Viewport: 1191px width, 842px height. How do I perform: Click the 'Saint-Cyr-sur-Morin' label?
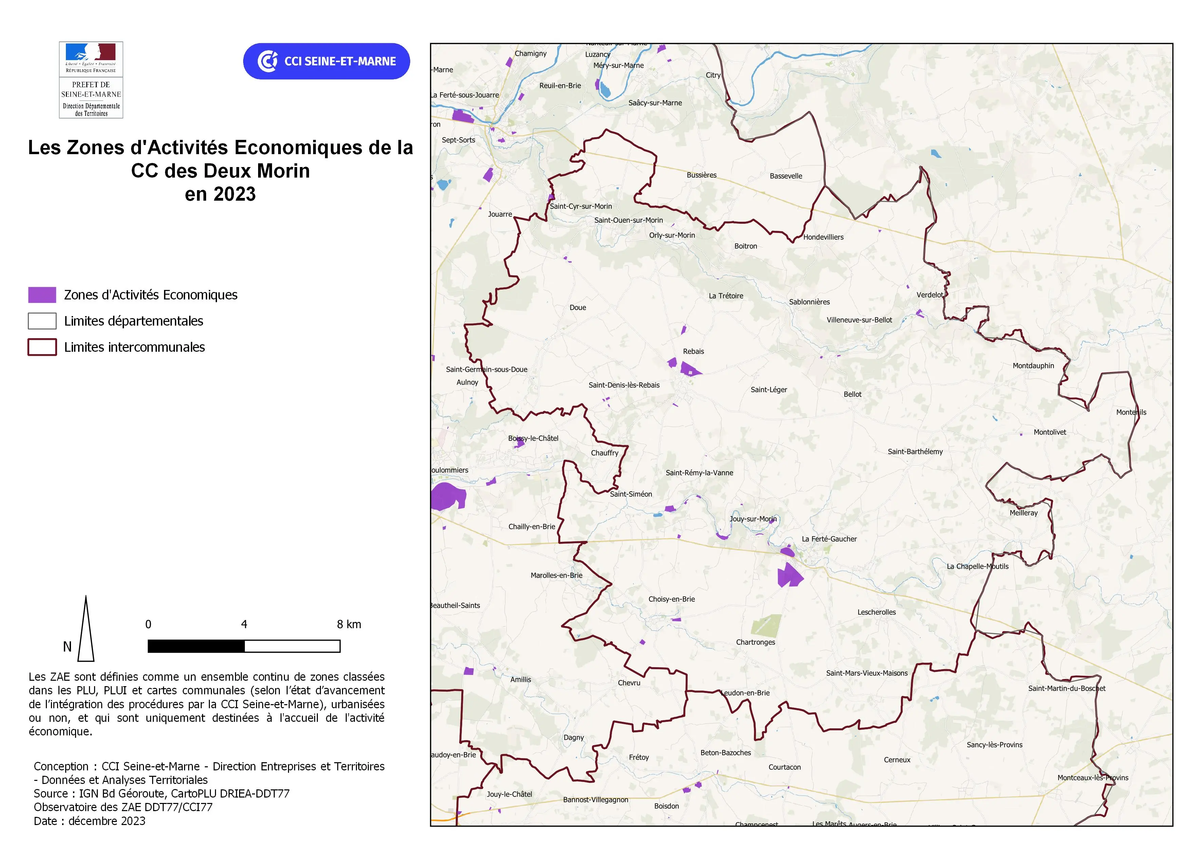[x=581, y=206]
